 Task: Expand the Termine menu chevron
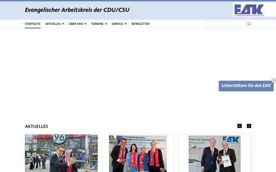click(106, 24)
